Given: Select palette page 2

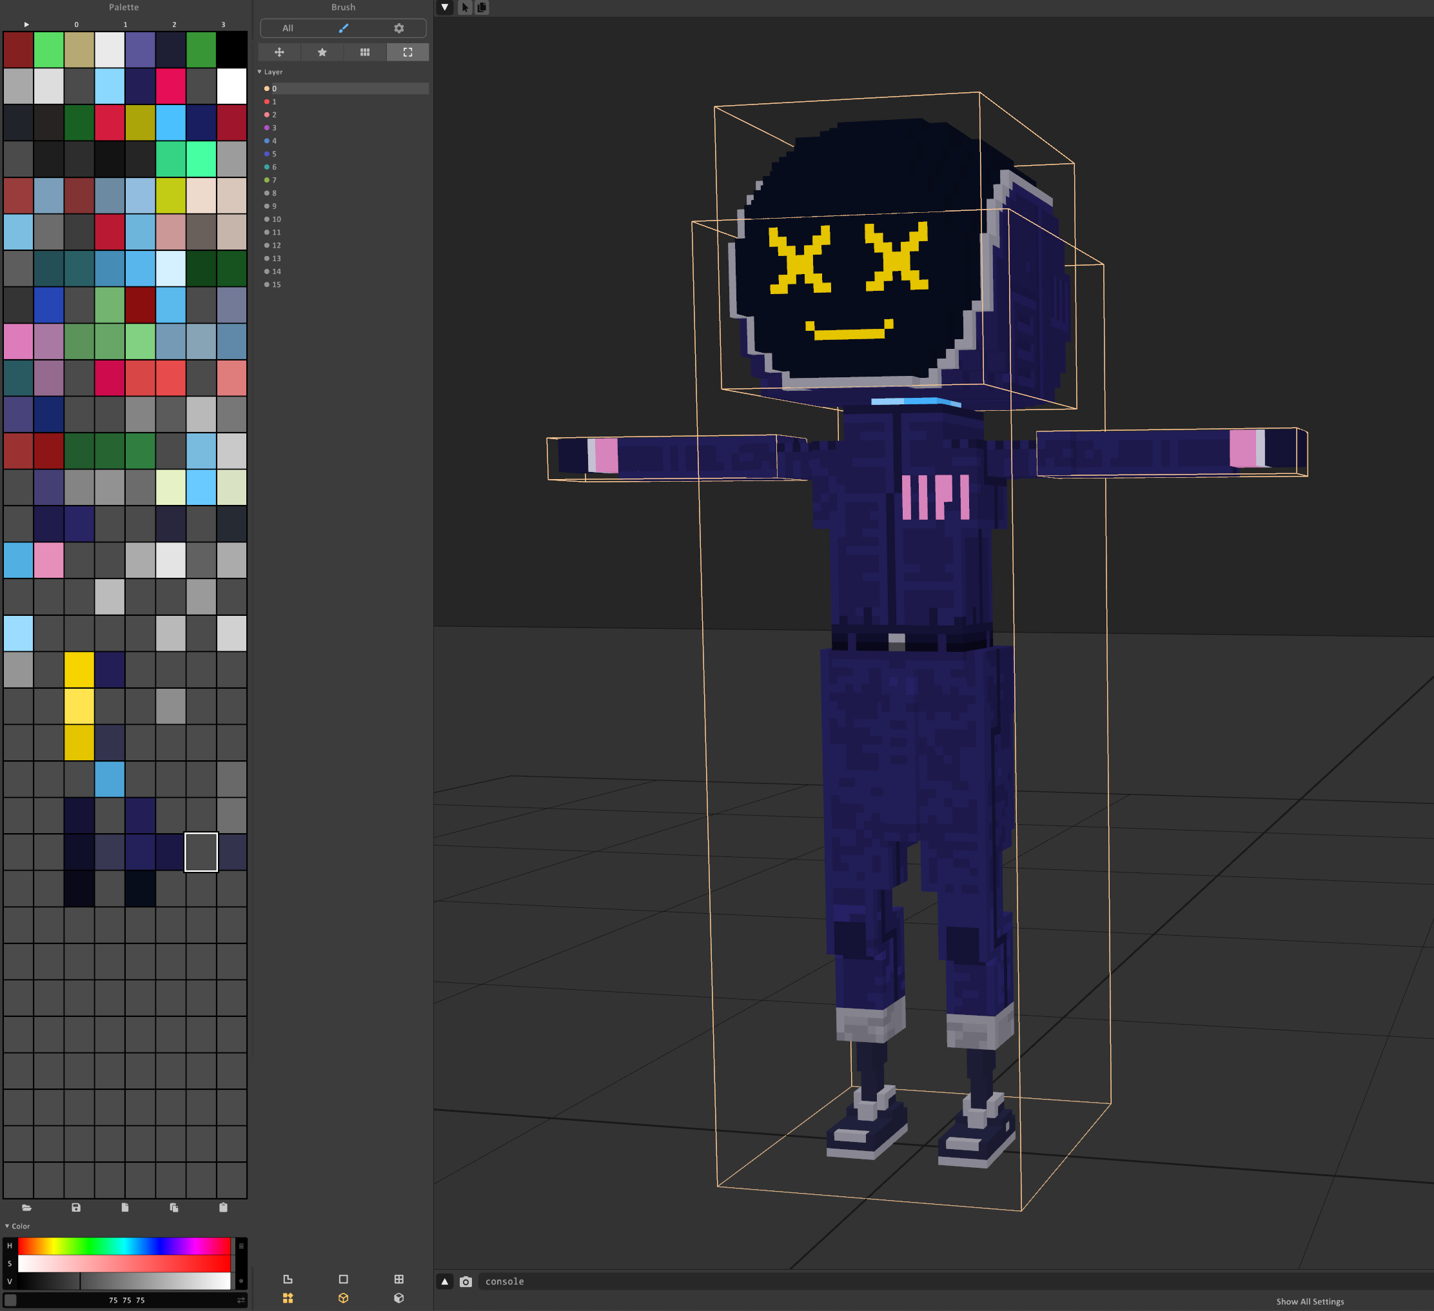Looking at the screenshot, I should (x=174, y=25).
